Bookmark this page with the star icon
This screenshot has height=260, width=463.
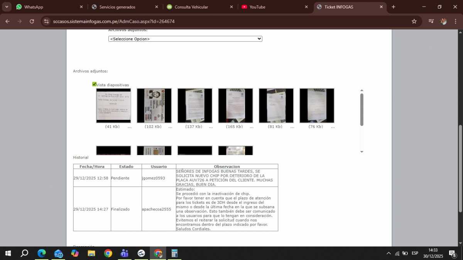[414, 22]
